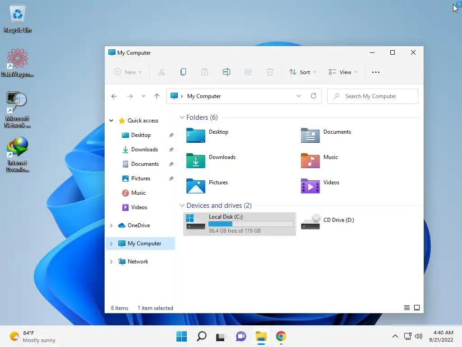462x347 pixels.
Task: Expand the OneDrive tree node
Action: [111, 225]
